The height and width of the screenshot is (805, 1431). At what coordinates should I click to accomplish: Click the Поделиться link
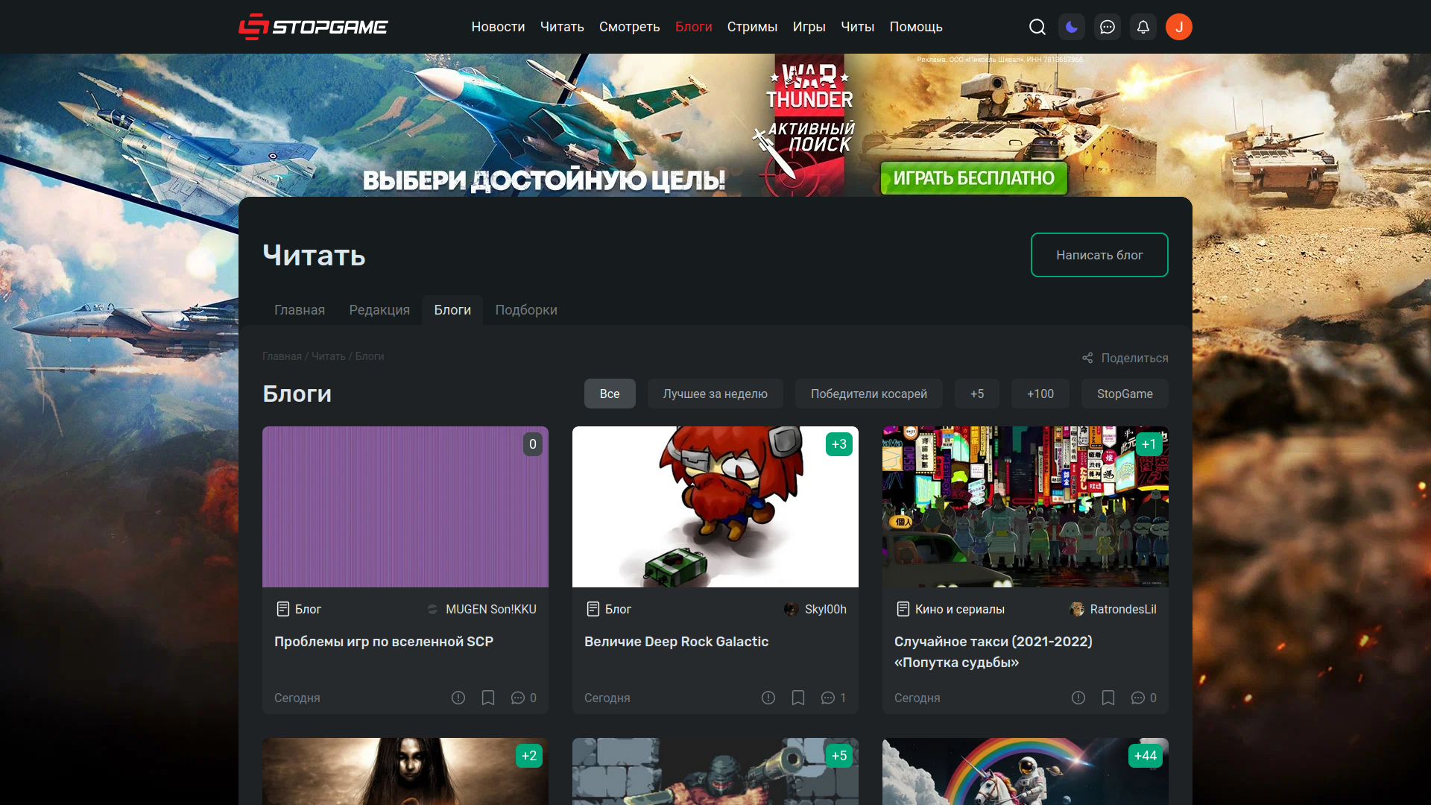(1134, 358)
